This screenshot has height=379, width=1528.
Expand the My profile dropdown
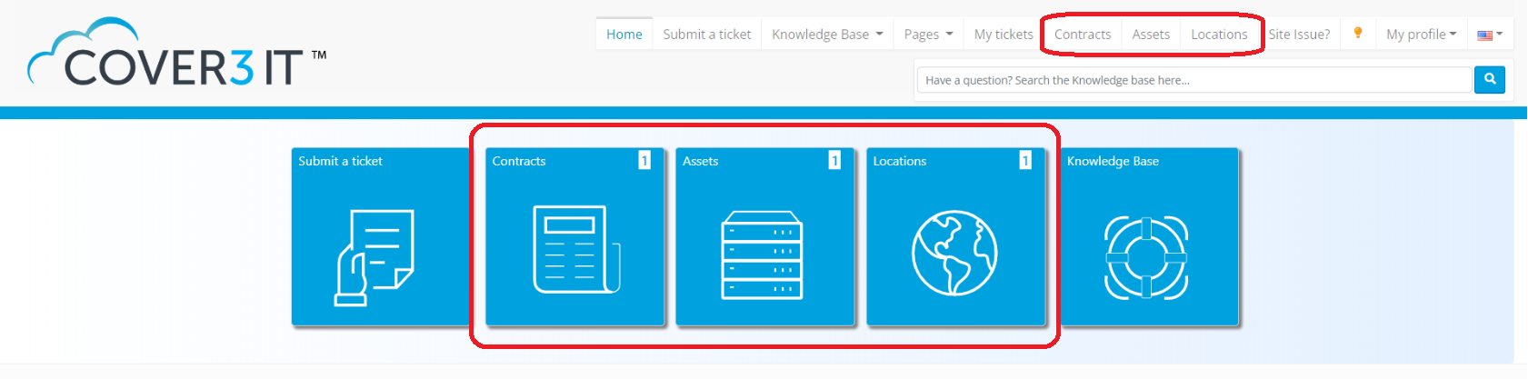coord(1421,35)
